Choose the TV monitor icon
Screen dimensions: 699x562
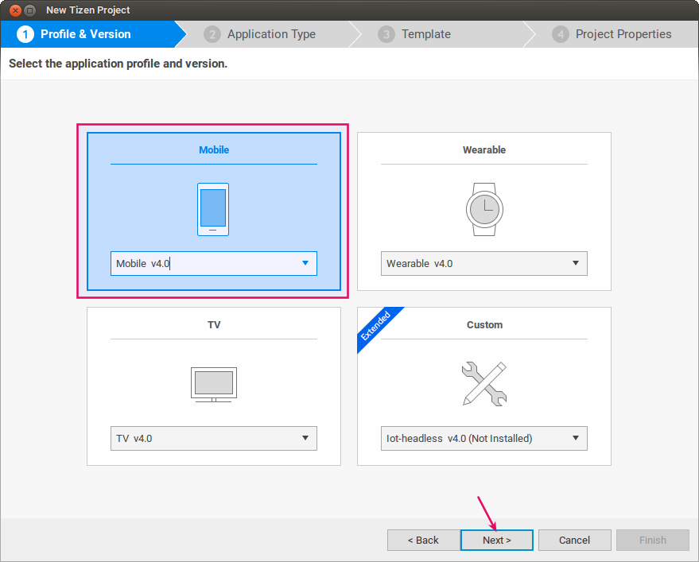[x=213, y=384]
